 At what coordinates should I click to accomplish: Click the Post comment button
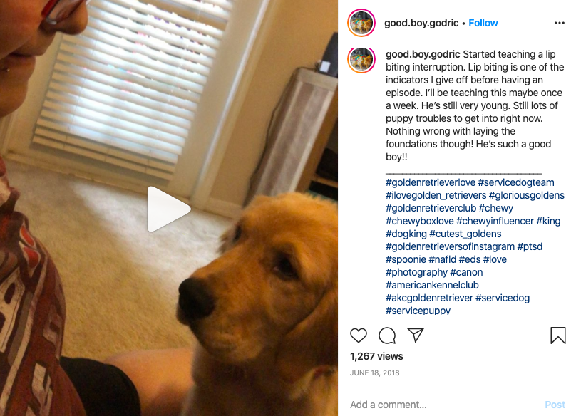point(555,405)
